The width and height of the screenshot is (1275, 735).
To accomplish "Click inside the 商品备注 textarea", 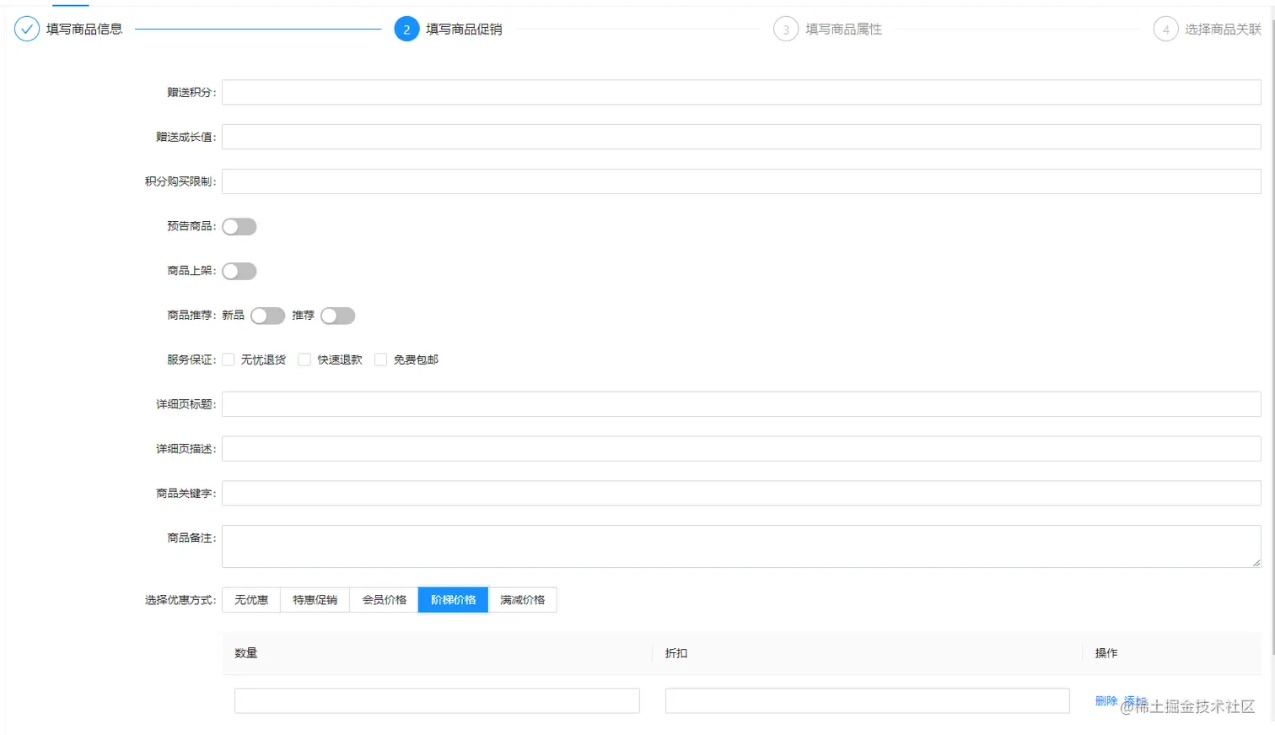I will pyautogui.click(x=741, y=546).
